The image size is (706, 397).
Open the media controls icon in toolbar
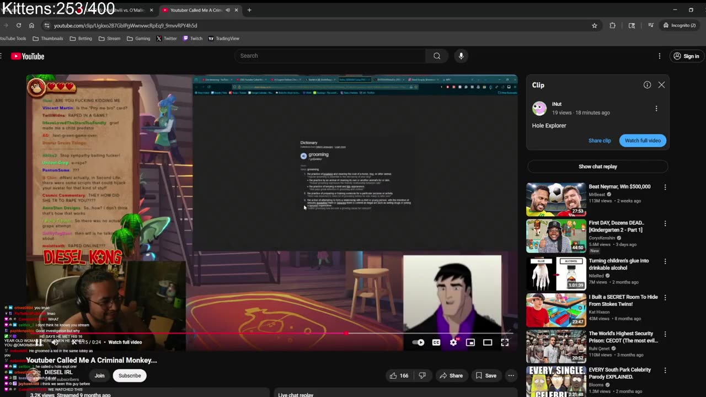tap(651, 25)
